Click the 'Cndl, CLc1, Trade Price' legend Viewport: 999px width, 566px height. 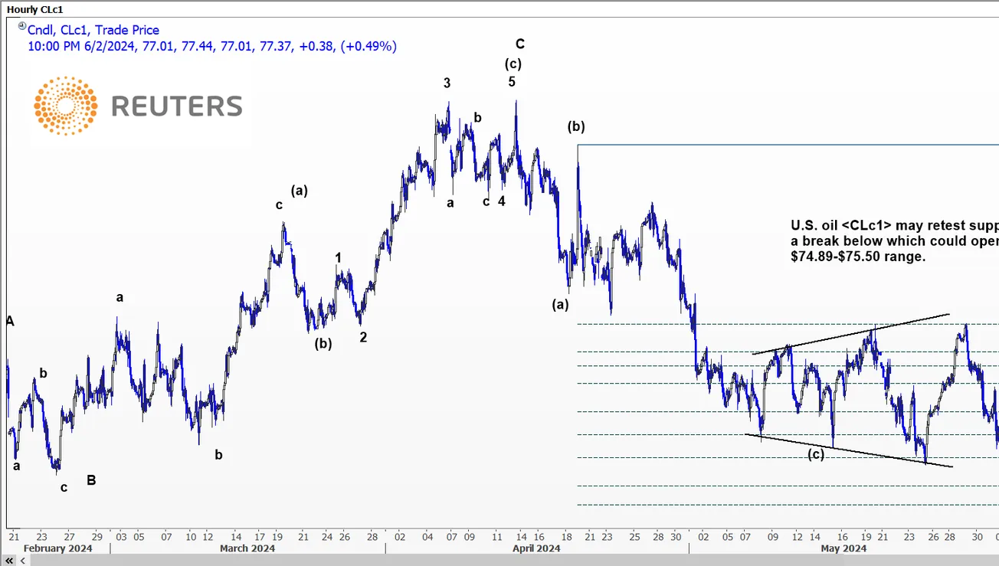[93, 30]
